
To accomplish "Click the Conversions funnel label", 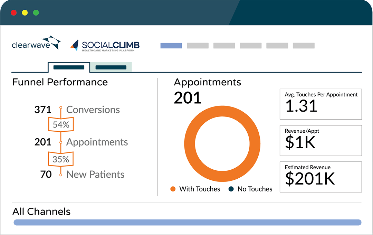I will [x=93, y=110].
